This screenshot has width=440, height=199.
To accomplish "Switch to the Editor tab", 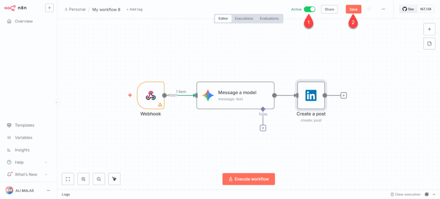I will click(x=223, y=18).
